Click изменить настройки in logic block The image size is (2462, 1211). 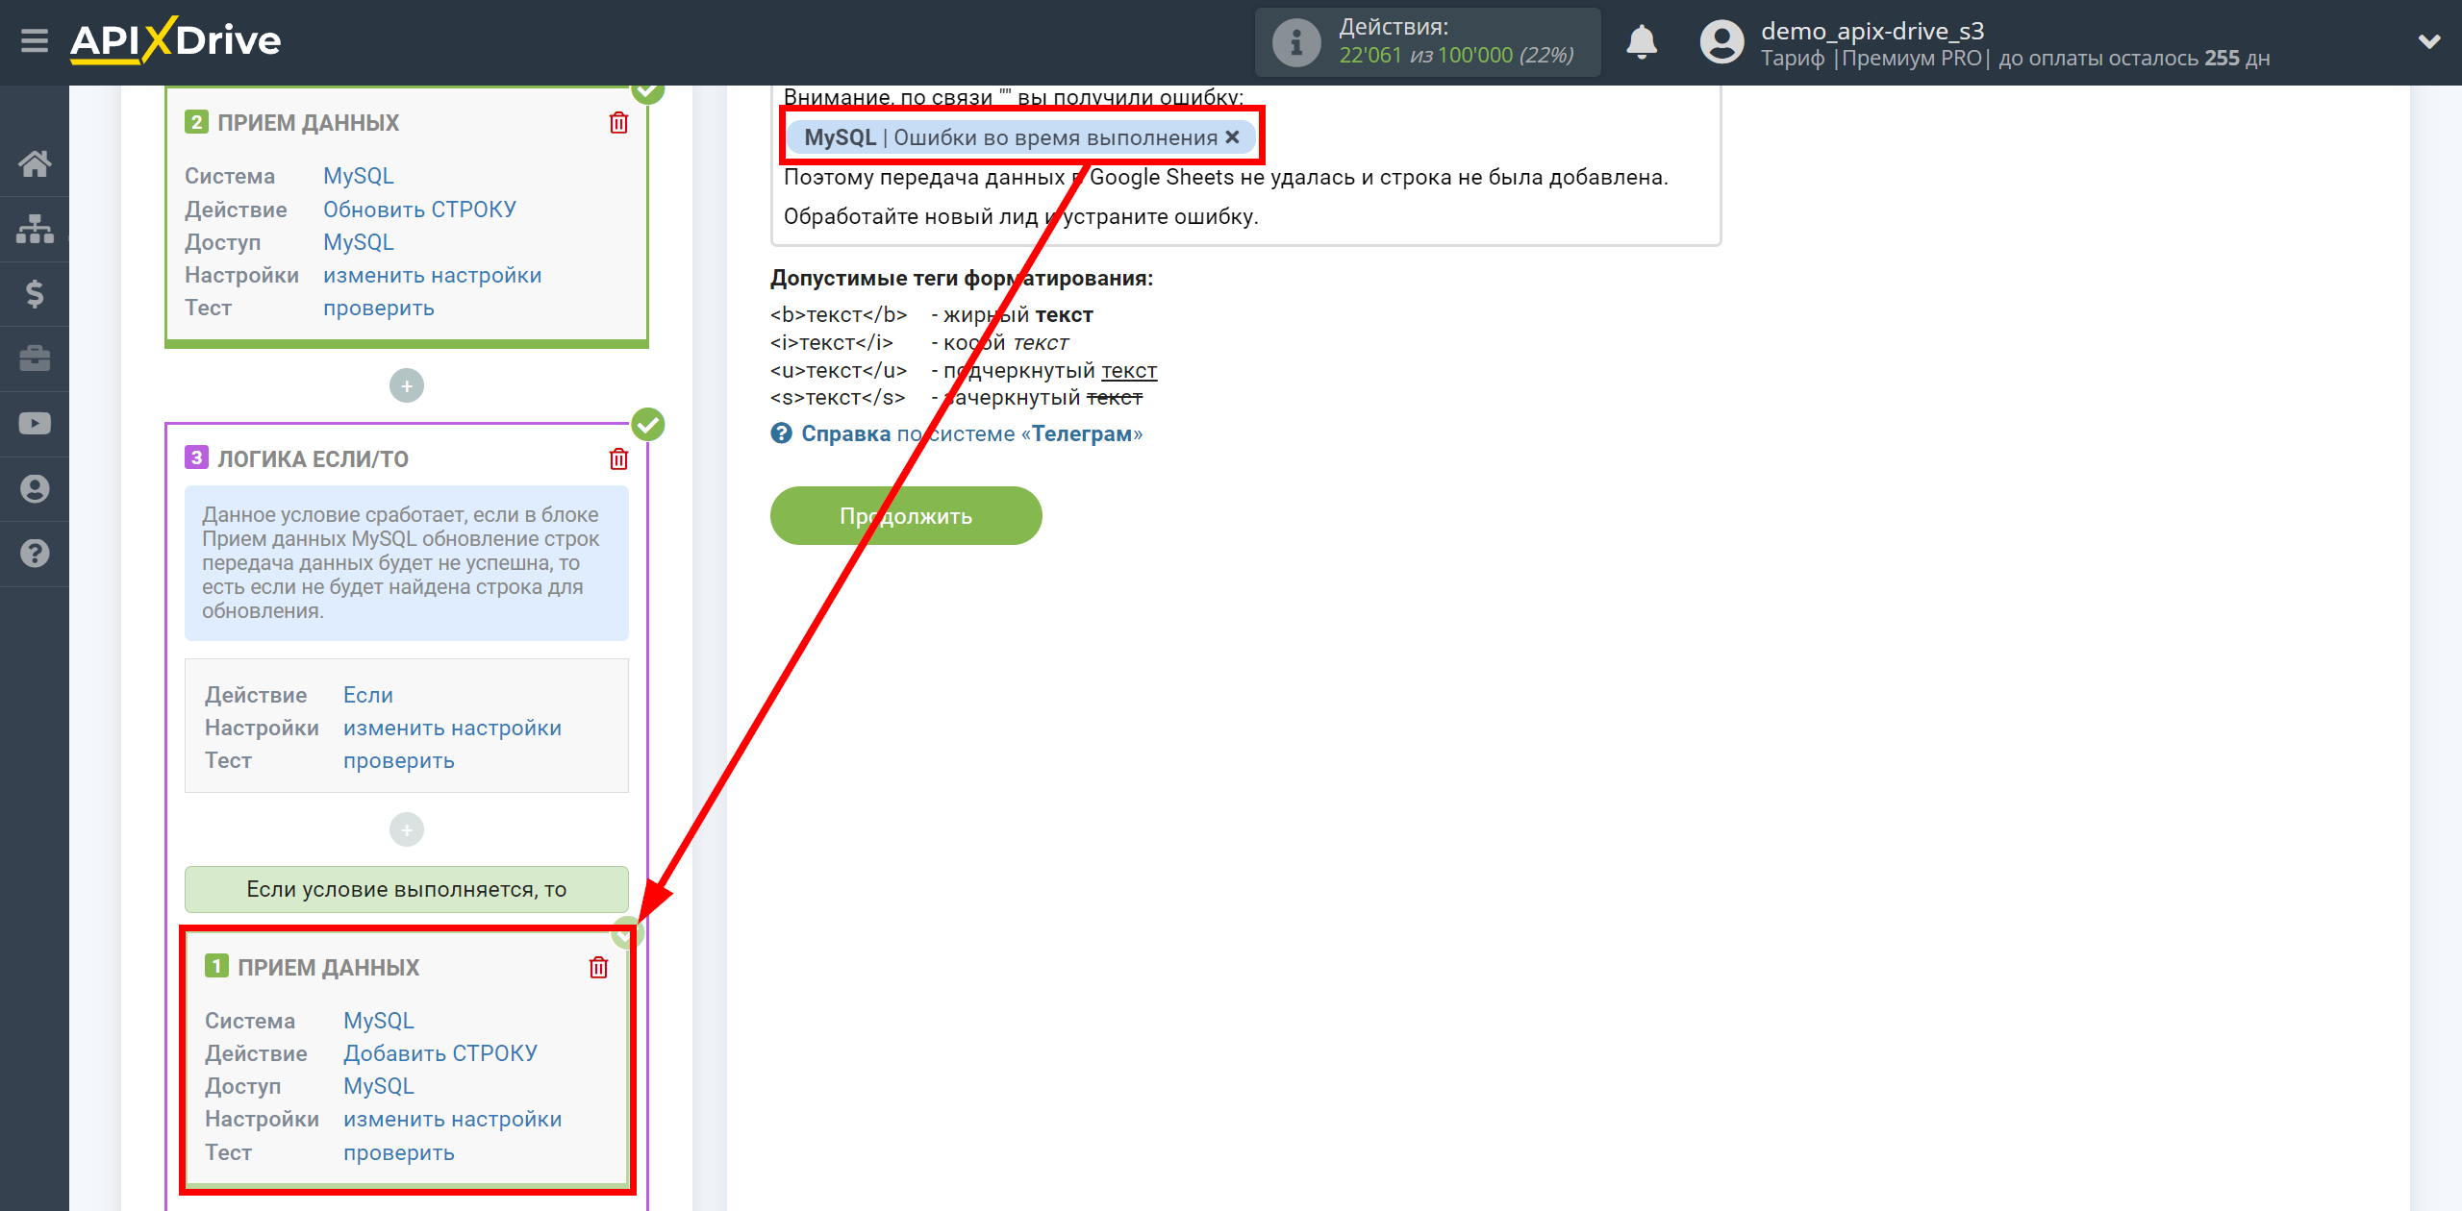point(453,729)
